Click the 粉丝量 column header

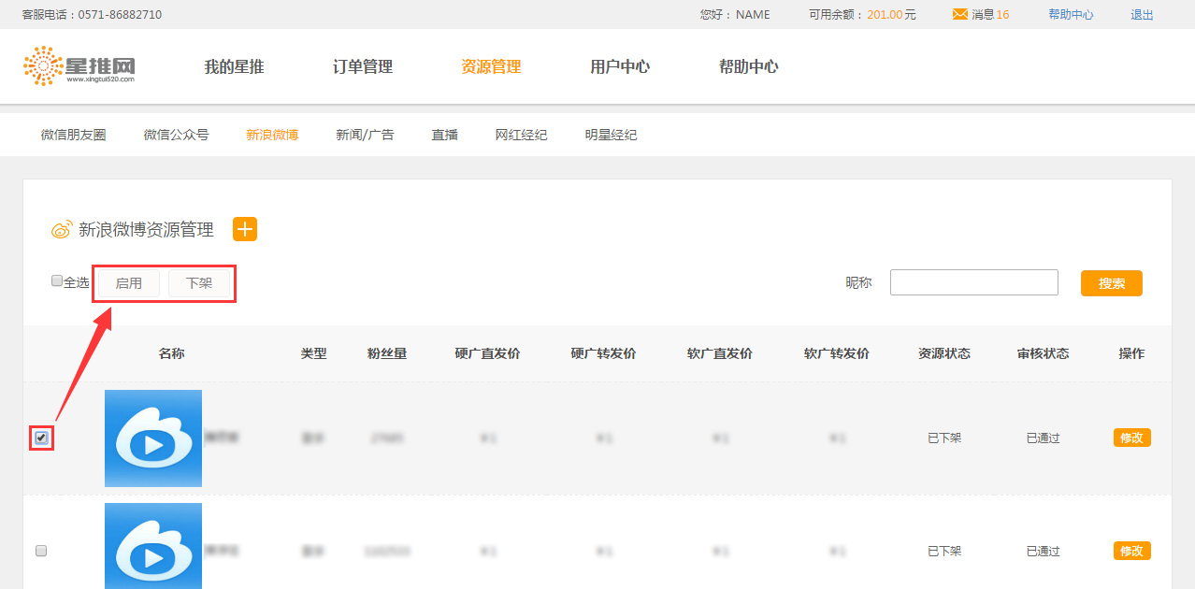click(x=387, y=353)
